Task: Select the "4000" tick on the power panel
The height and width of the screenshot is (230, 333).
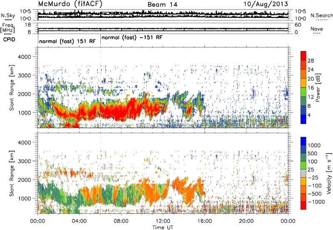Action: tap(24, 57)
